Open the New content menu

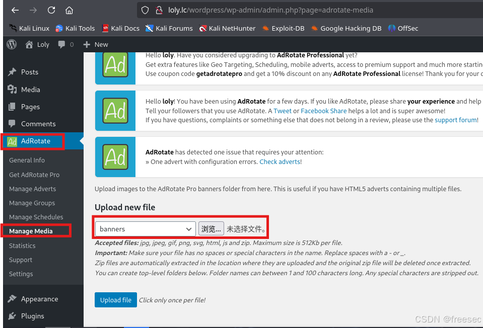point(96,45)
